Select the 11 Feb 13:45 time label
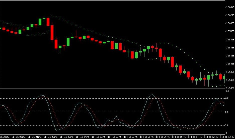 tap(227, 137)
